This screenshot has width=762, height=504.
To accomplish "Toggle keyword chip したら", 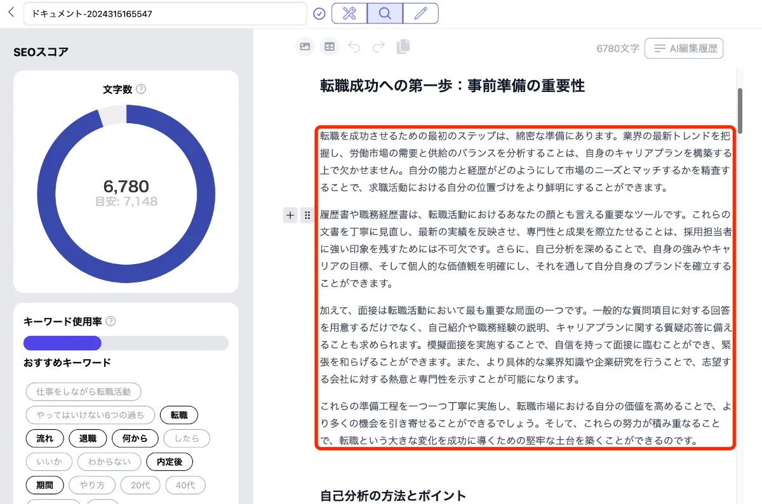I will coord(187,439).
